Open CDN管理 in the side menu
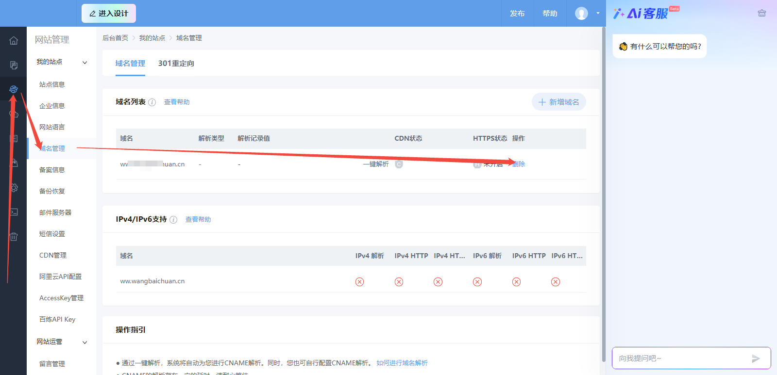 click(53, 255)
